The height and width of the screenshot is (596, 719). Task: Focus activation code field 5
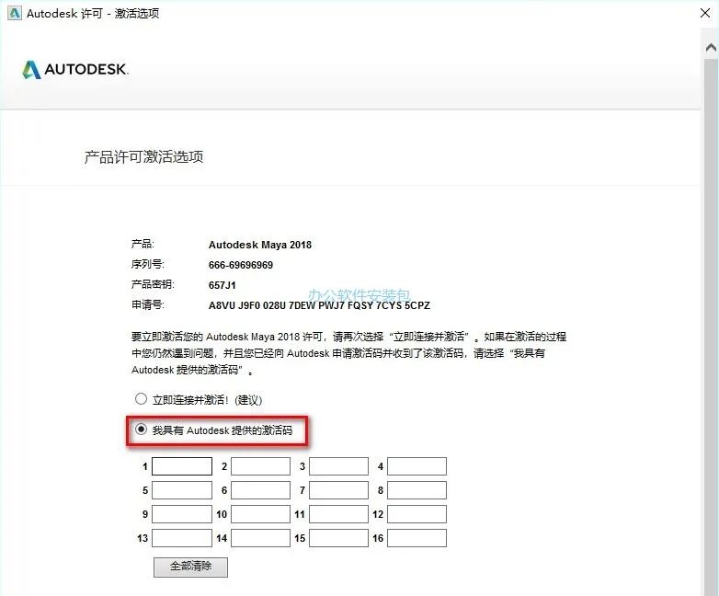point(182,490)
